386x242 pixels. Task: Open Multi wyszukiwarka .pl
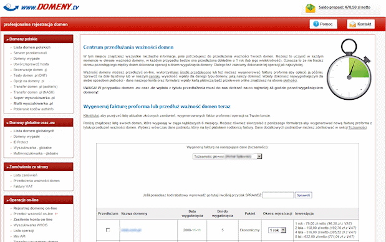click(x=33, y=104)
